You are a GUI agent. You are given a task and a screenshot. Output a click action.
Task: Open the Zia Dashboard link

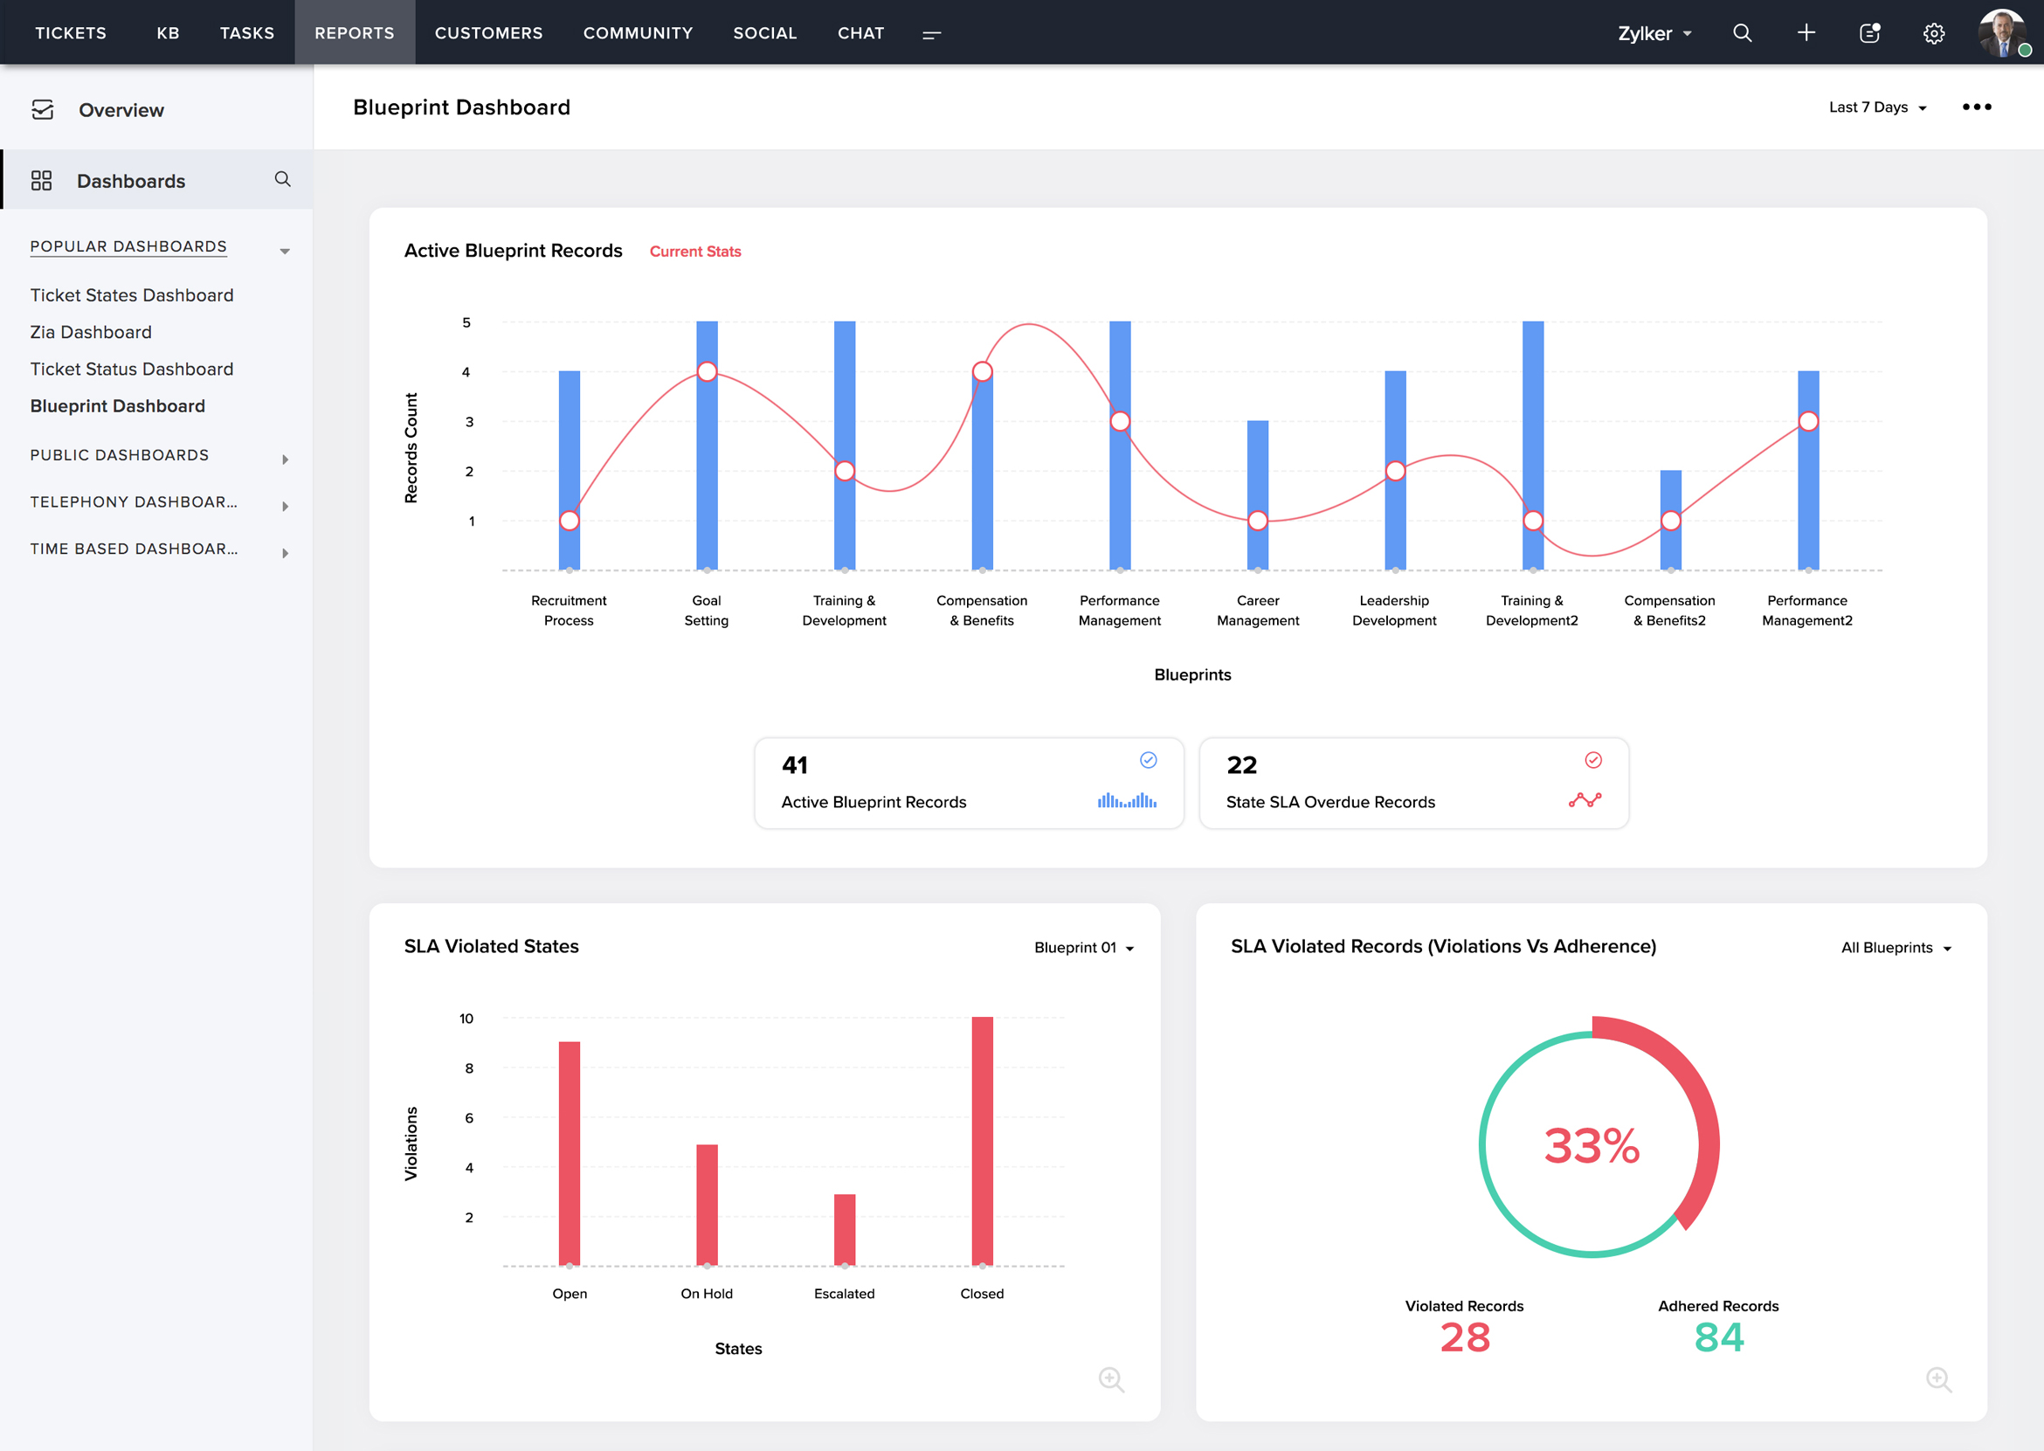click(x=91, y=332)
